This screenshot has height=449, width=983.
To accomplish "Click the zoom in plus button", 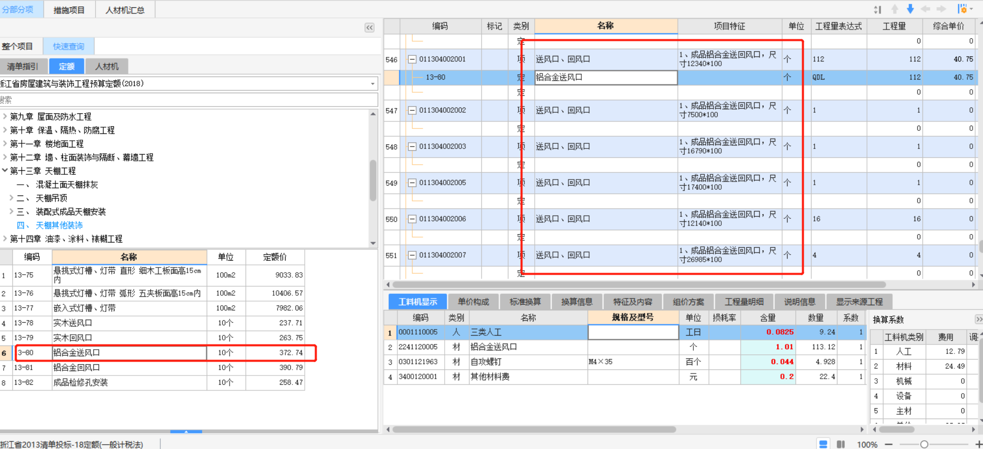I will (x=978, y=444).
